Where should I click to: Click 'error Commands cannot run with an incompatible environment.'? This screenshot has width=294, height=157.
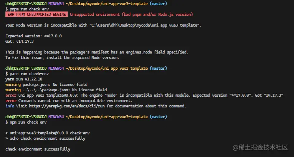point(69,101)
